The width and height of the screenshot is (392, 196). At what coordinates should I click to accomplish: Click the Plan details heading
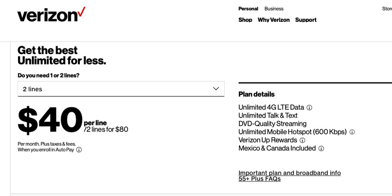click(257, 94)
